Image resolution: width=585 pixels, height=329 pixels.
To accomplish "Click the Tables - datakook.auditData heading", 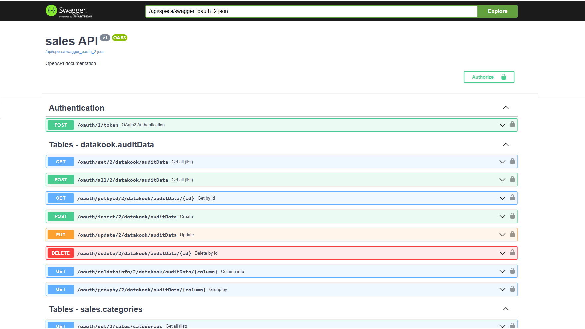I will tap(101, 145).
